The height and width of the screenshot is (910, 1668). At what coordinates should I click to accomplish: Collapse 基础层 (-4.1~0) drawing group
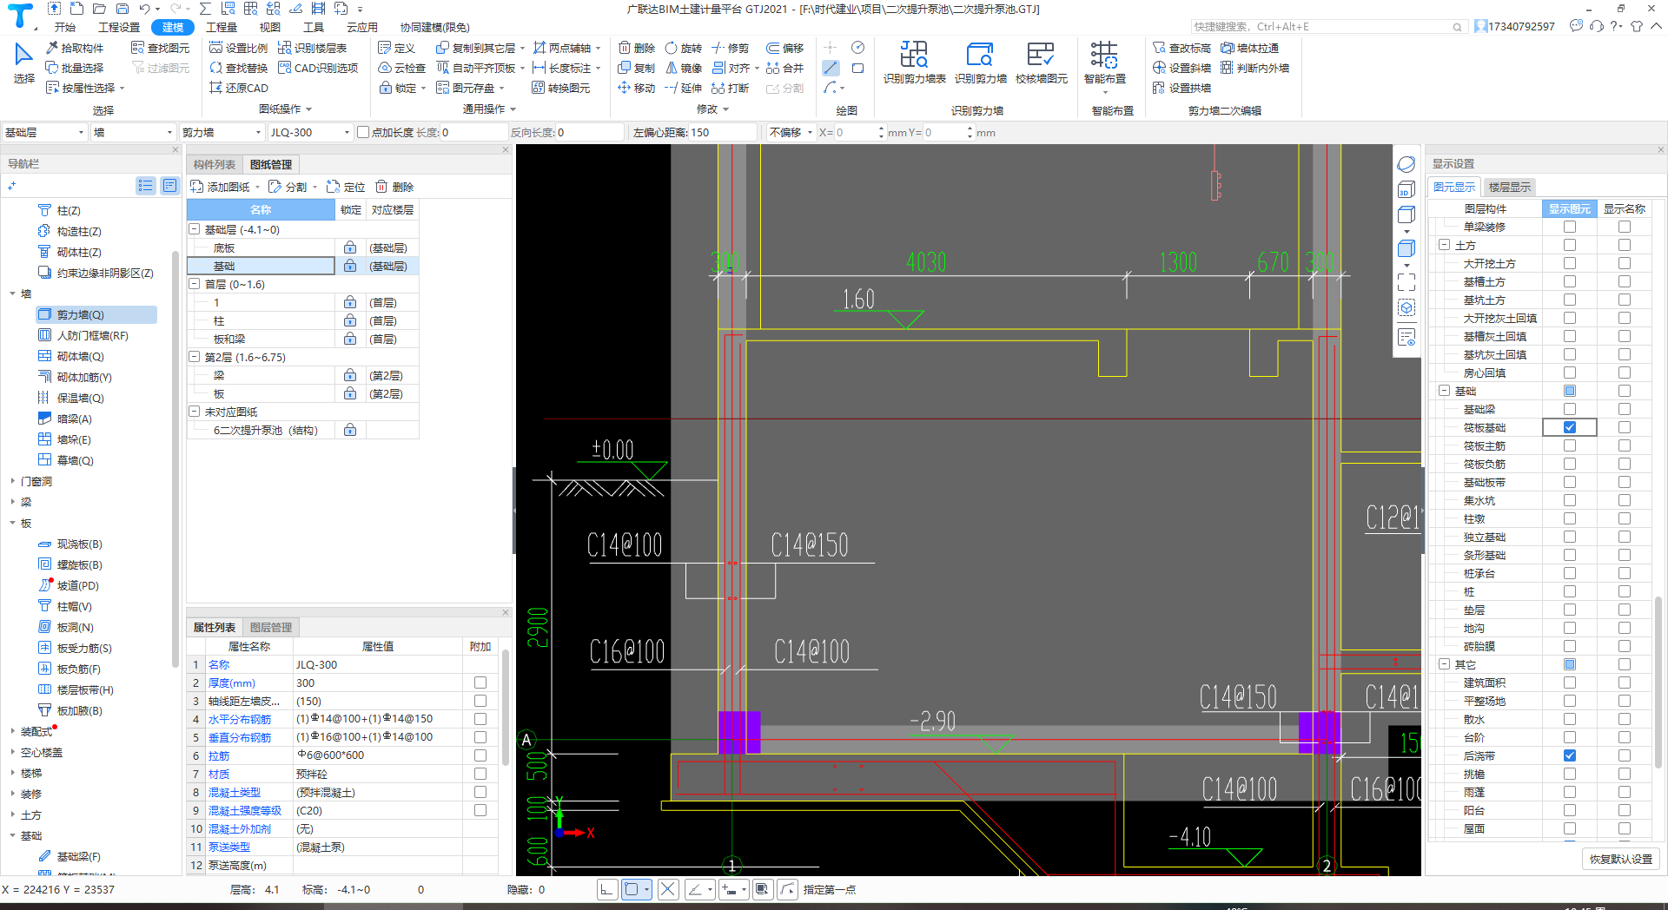click(195, 229)
